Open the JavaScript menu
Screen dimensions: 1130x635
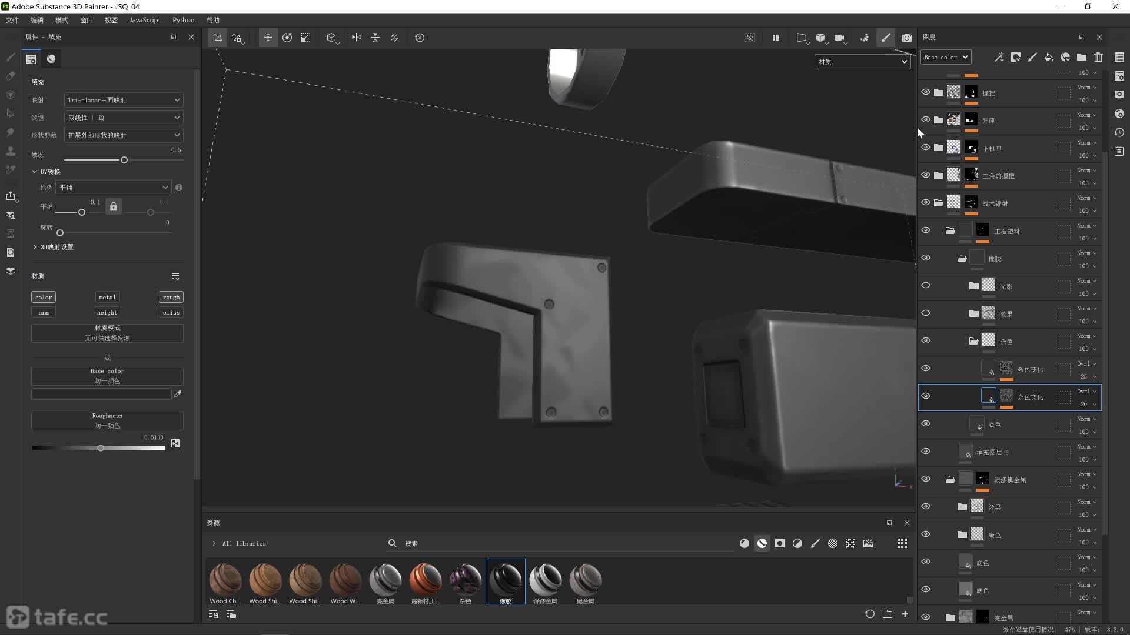click(145, 20)
